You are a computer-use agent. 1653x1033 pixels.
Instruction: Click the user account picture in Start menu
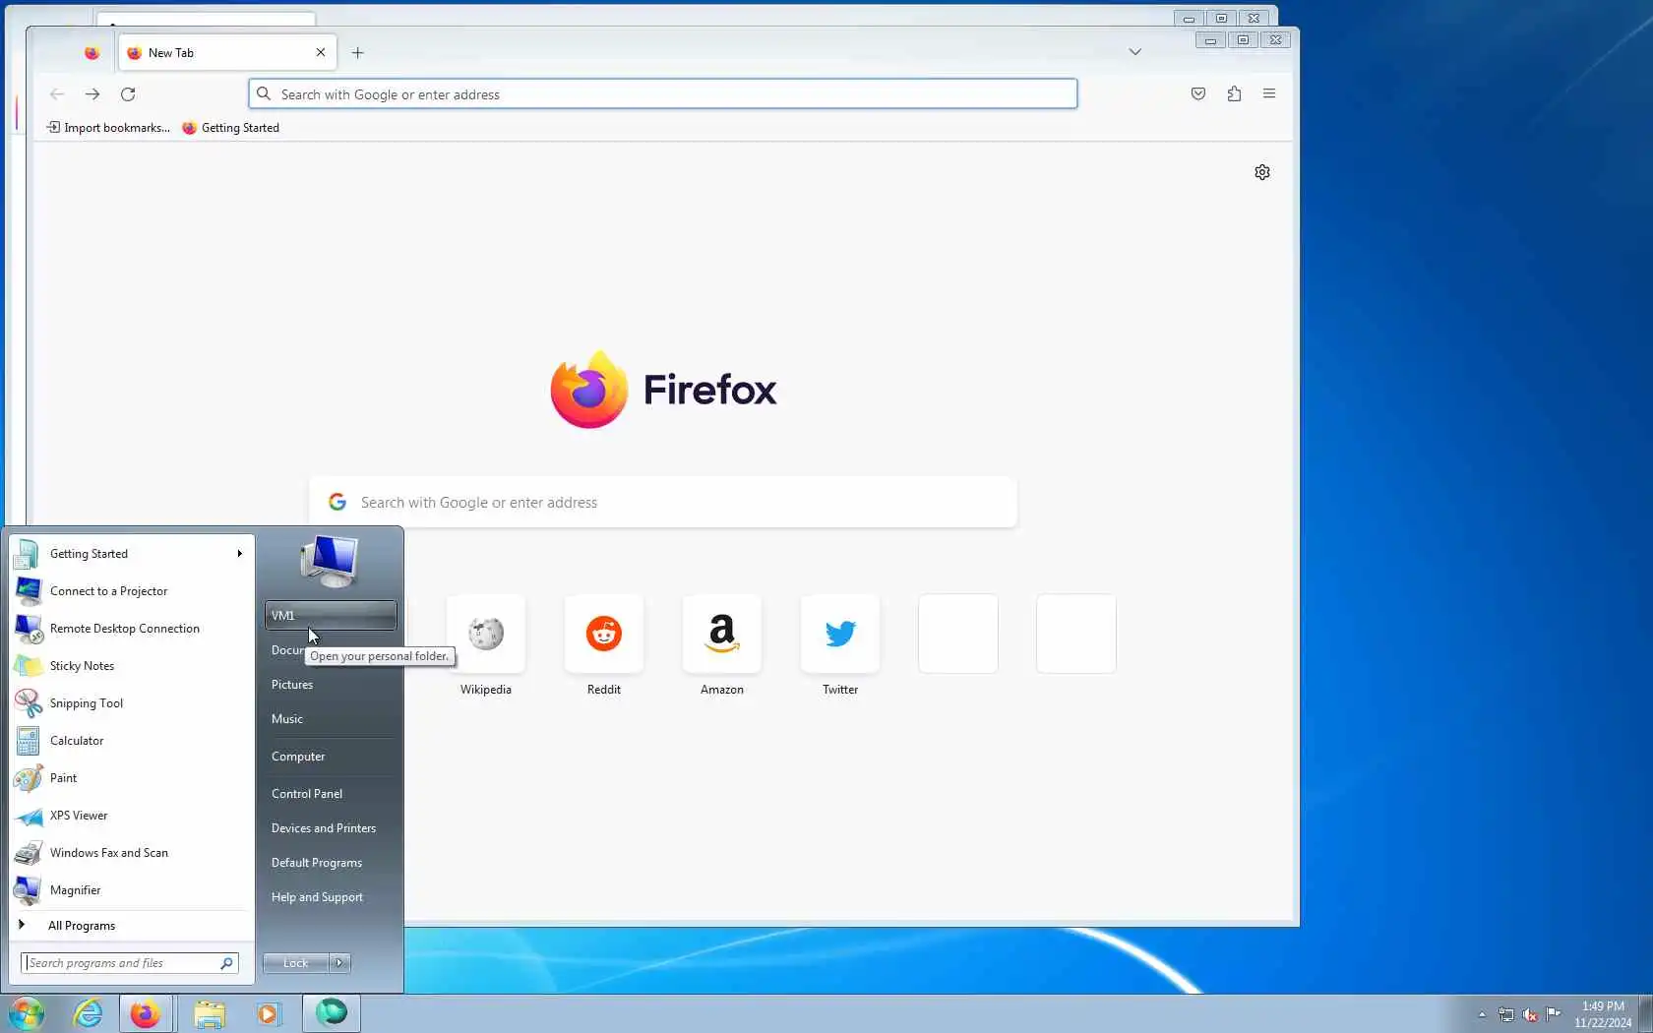[x=330, y=561]
